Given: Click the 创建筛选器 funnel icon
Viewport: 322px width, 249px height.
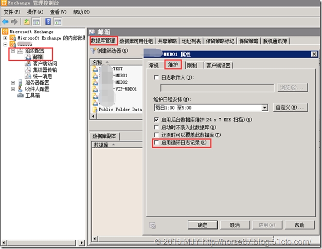Looking at the screenshot, I should [93, 51].
